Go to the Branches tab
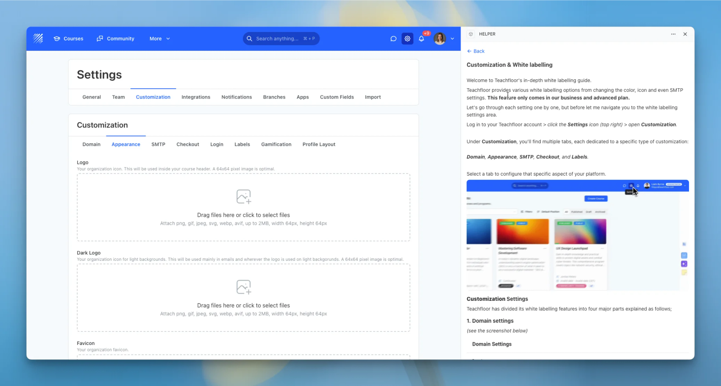Viewport: 721px width, 386px height. 274,97
